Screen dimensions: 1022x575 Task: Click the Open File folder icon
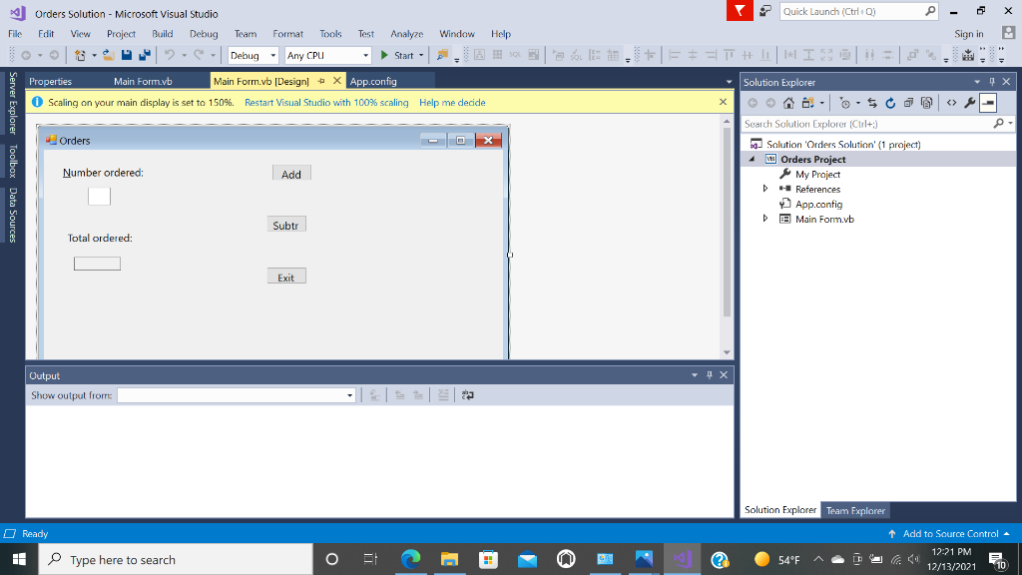point(108,56)
